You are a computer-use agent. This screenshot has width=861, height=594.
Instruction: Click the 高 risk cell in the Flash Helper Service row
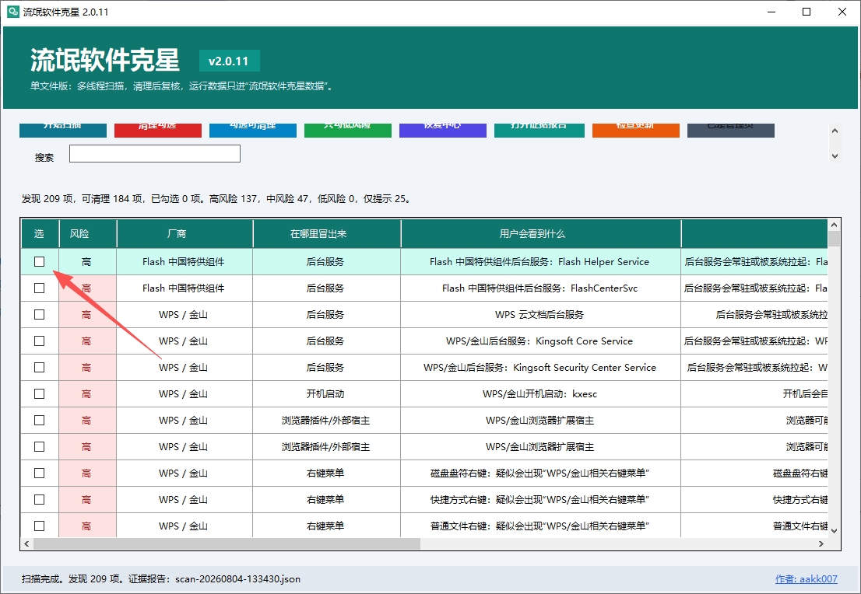tap(88, 261)
